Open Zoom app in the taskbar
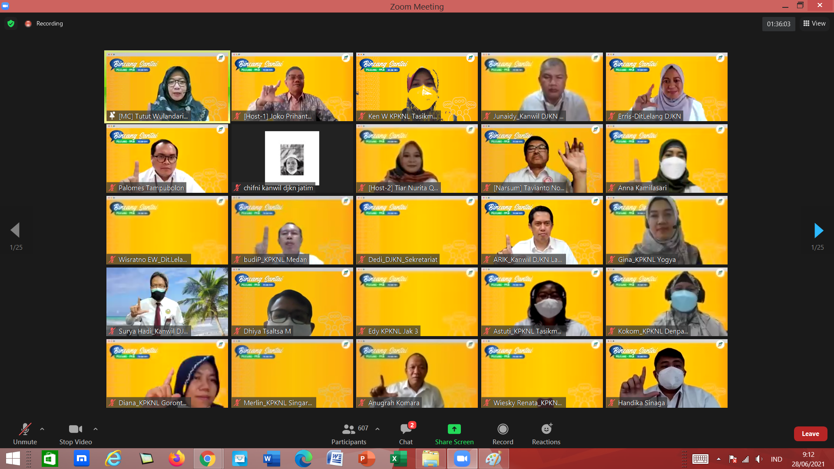Image resolution: width=834 pixels, height=469 pixels. point(462,459)
